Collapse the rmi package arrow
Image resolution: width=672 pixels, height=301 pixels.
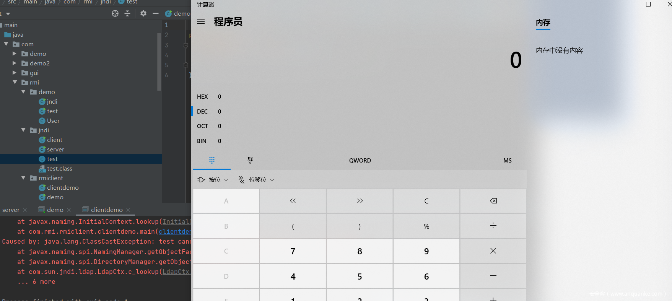tap(15, 82)
